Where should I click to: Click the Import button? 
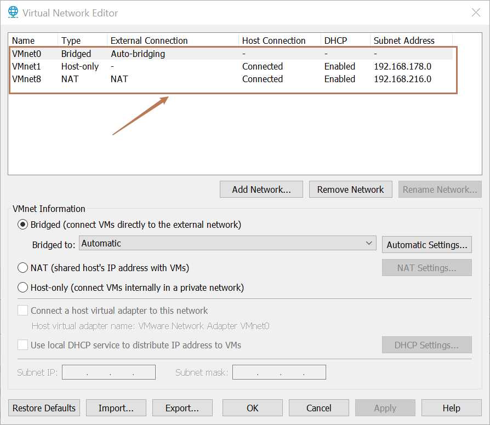pos(116,408)
